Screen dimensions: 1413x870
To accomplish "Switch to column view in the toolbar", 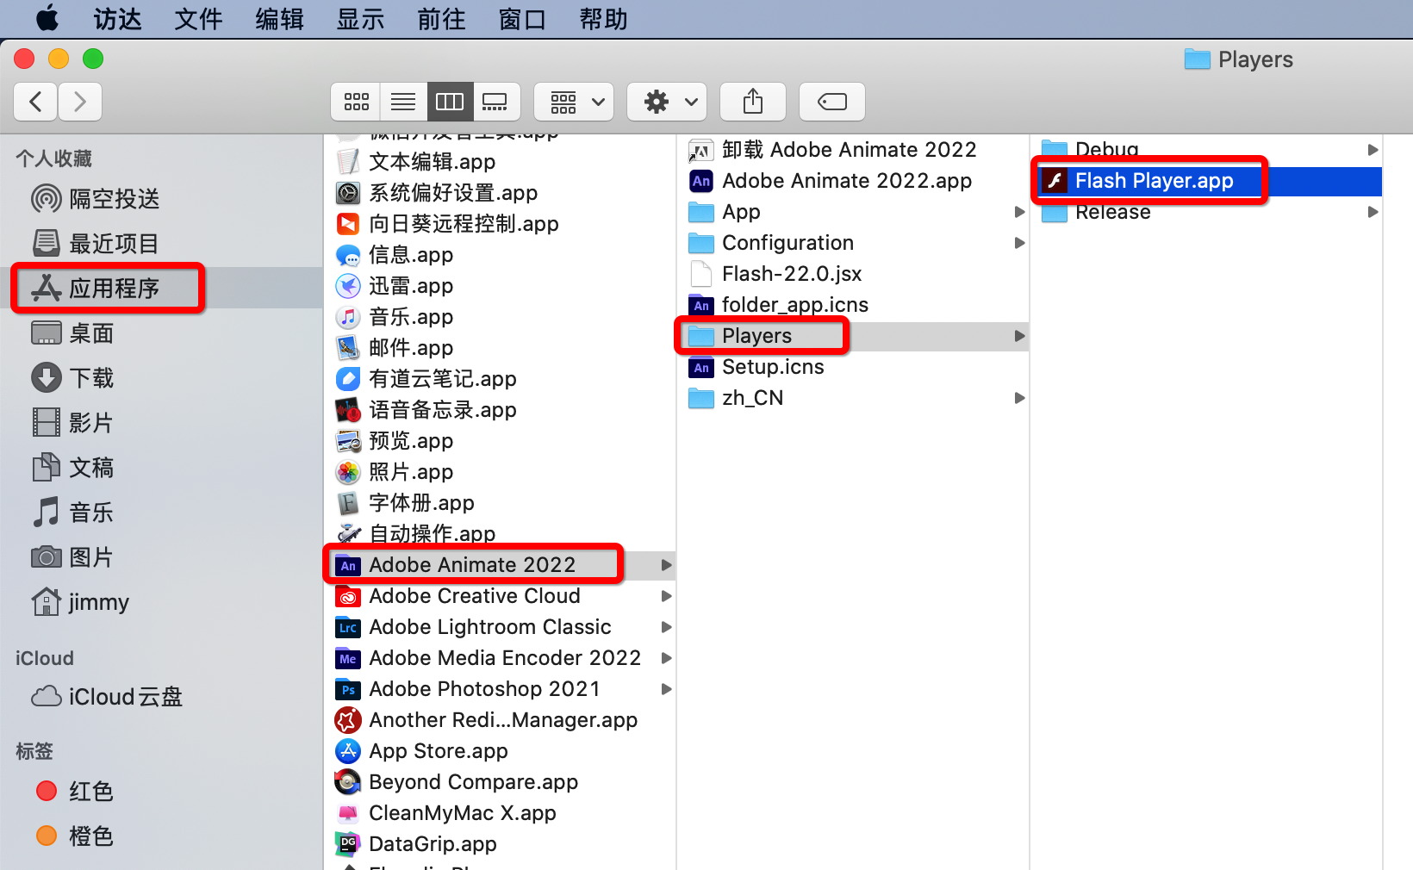I will tap(450, 102).
